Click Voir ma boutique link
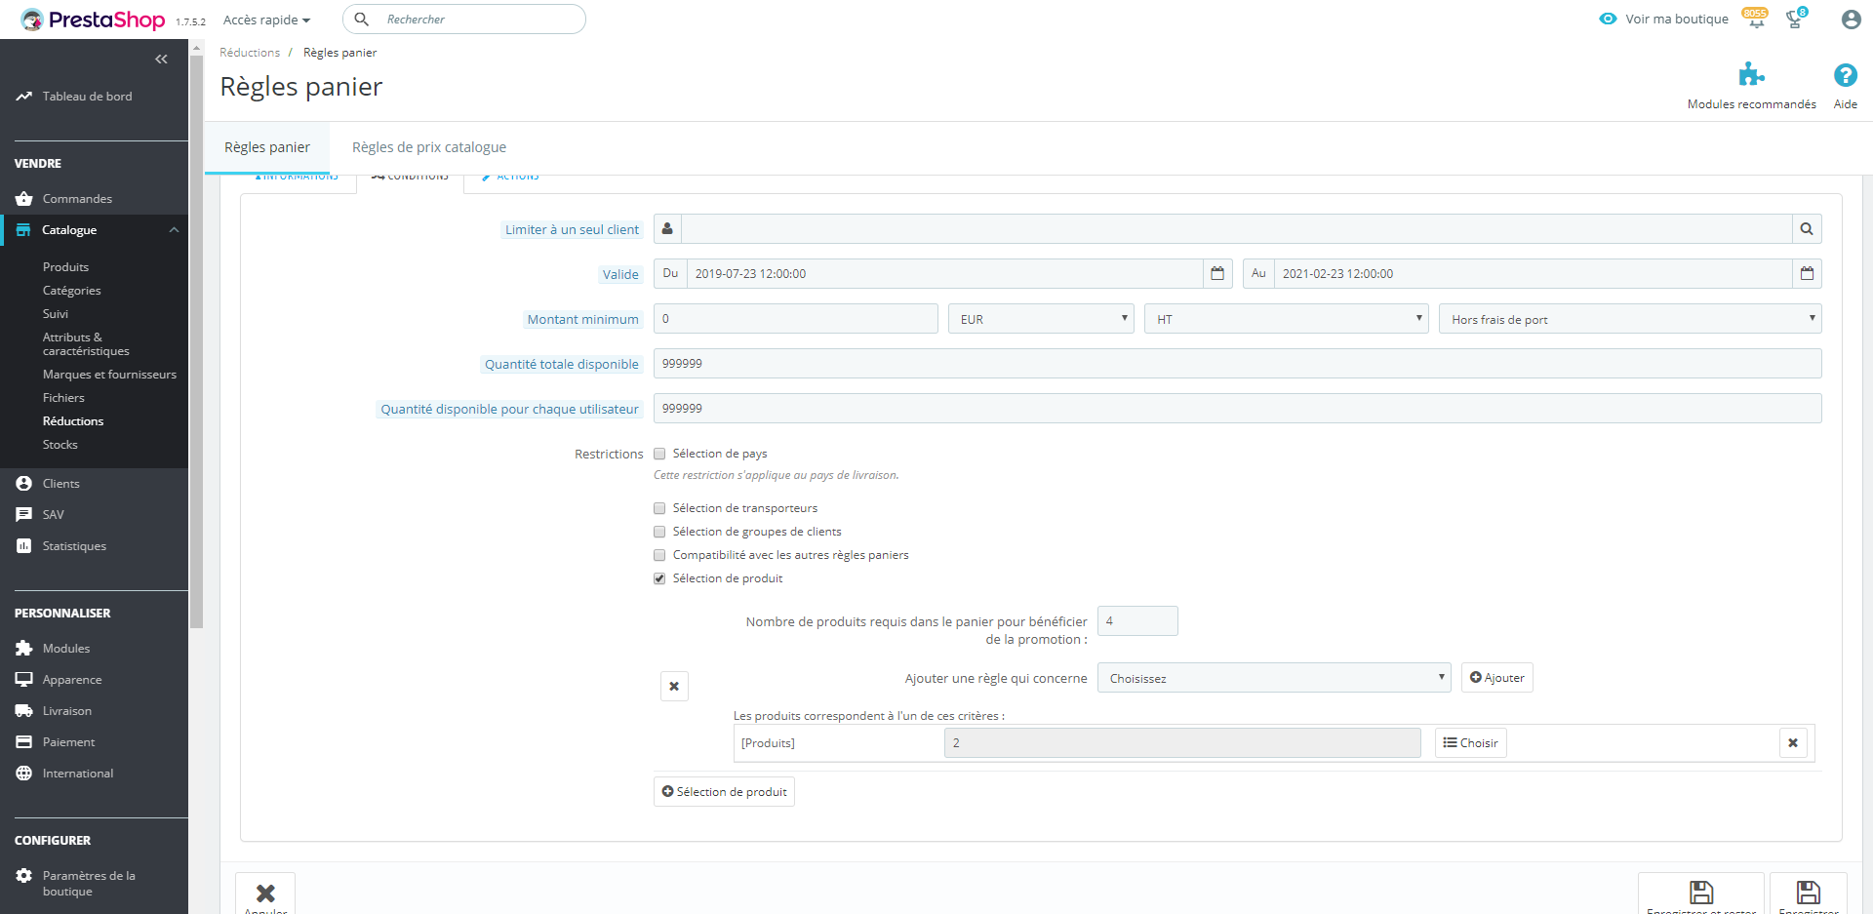The height and width of the screenshot is (914, 1873). click(x=1664, y=19)
